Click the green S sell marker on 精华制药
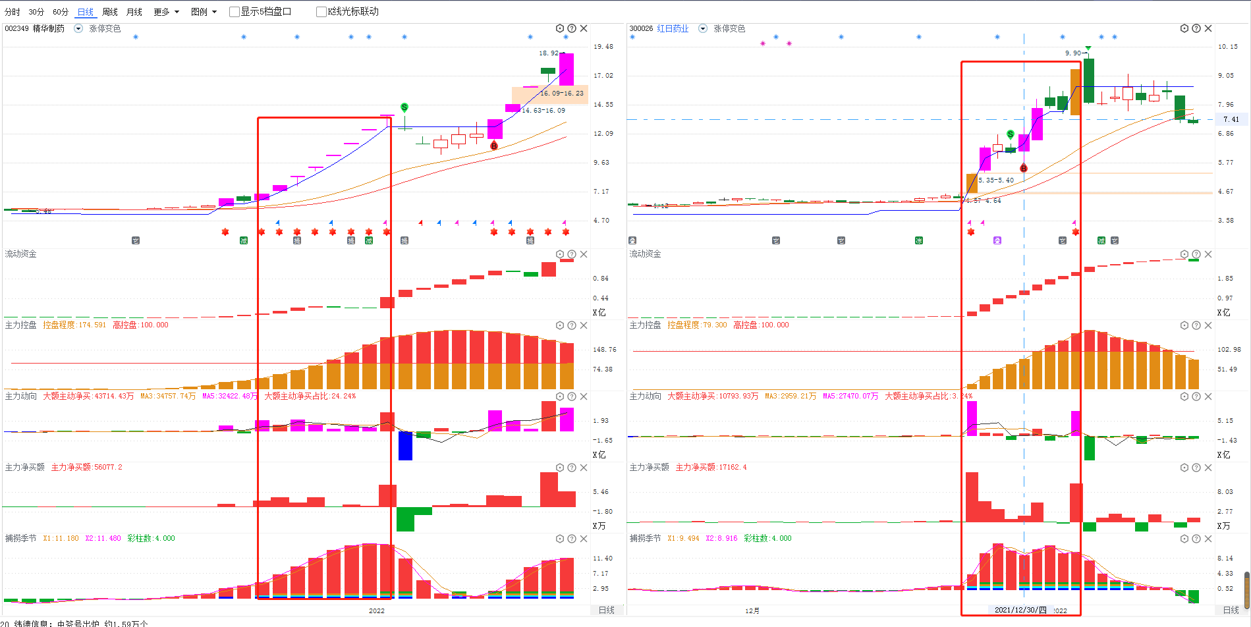 pyautogui.click(x=404, y=107)
